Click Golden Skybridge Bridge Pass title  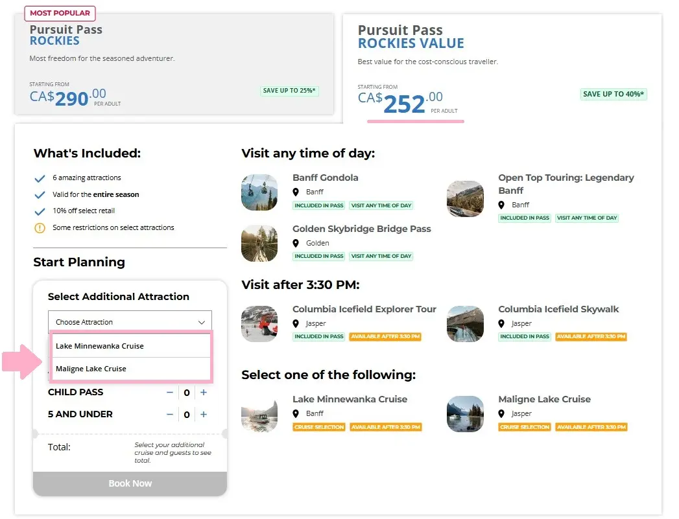[x=362, y=229]
